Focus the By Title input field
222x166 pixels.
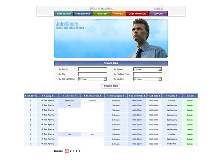point(92,74)
